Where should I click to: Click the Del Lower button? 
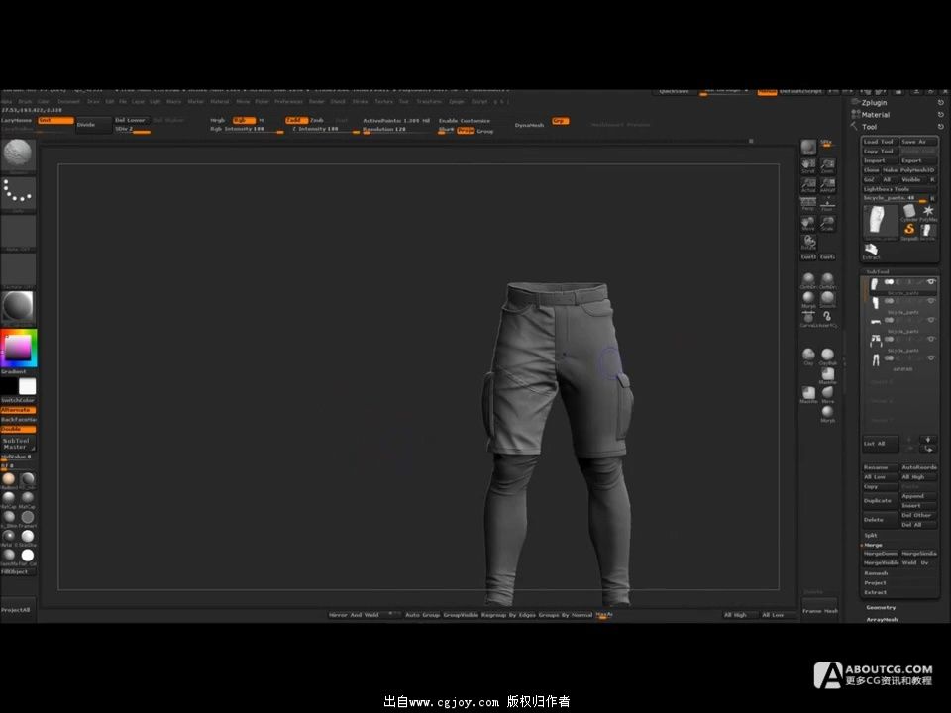[x=131, y=120]
